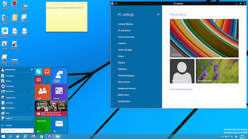Viewport: 248px width, 139px height.
Task: Open Ease of Access settings
Action: (124, 82)
